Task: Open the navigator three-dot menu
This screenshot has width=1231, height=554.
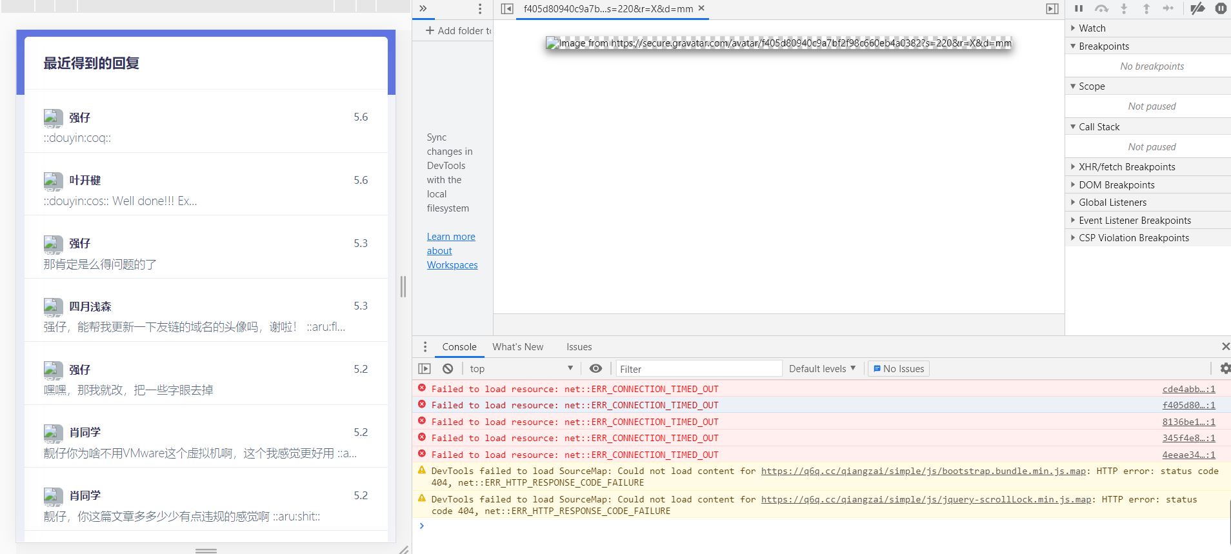Action: [x=479, y=8]
